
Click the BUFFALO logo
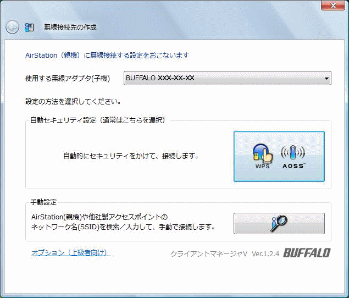coord(307,253)
